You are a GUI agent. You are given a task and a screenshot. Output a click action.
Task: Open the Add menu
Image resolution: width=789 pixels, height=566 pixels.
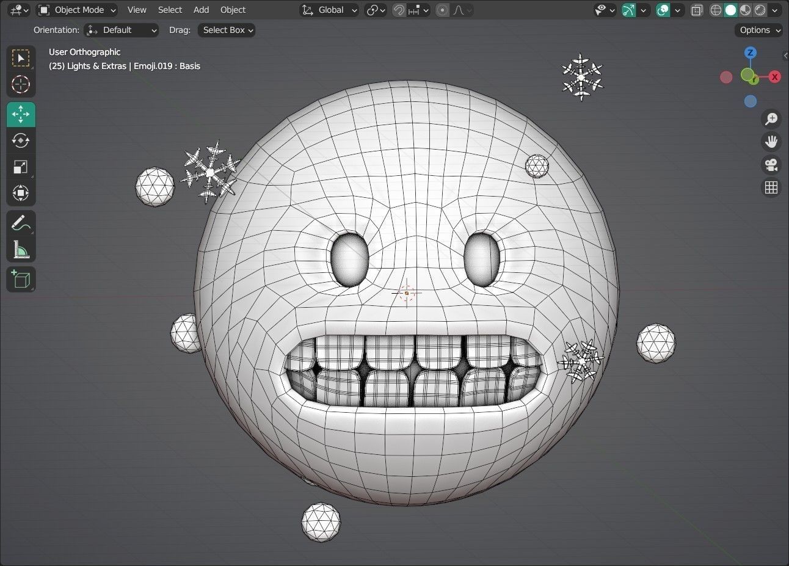[201, 10]
